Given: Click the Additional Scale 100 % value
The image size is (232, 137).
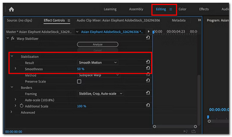Looking at the screenshot, I should point(81,106).
